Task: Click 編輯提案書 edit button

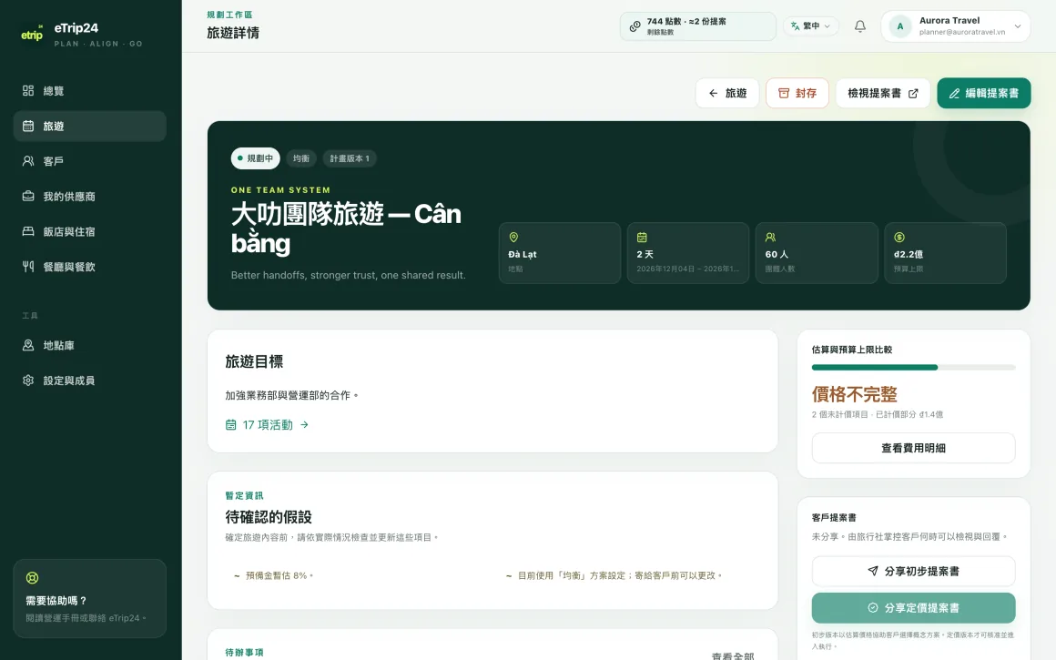Action: 984,93
